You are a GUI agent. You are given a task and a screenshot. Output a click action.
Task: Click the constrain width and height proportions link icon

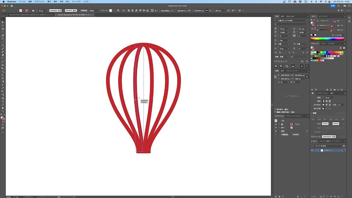(x=307, y=77)
